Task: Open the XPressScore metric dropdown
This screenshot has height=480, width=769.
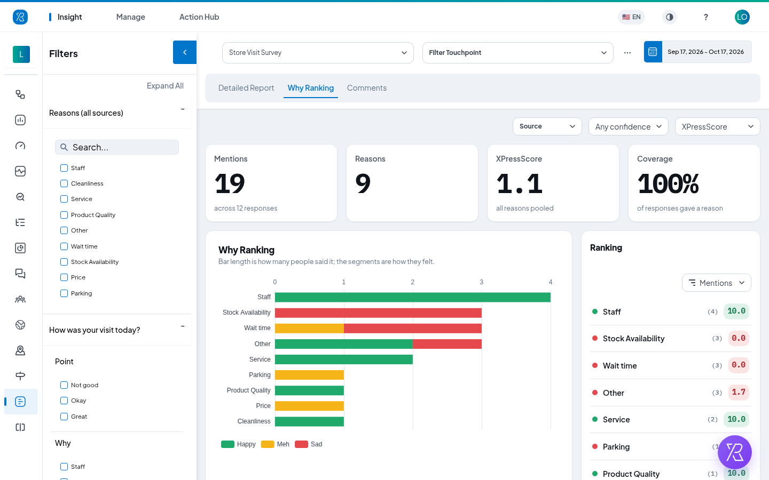Action: [718, 126]
